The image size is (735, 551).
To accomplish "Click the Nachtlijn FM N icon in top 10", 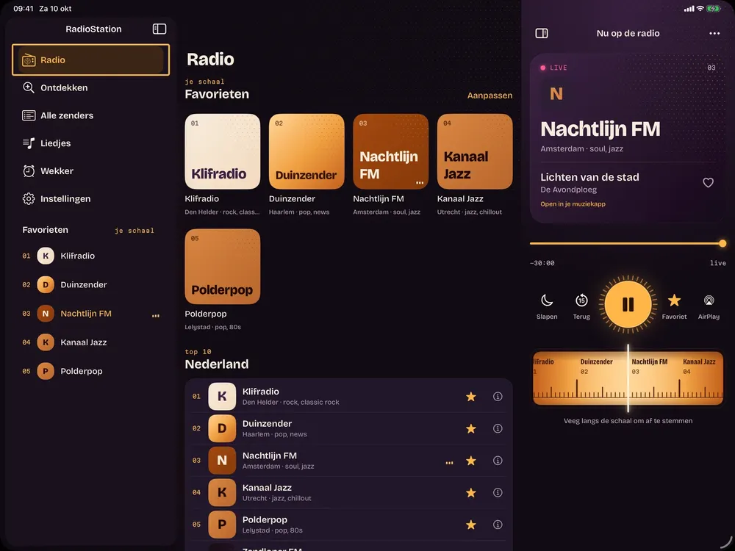I will pos(222,461).
